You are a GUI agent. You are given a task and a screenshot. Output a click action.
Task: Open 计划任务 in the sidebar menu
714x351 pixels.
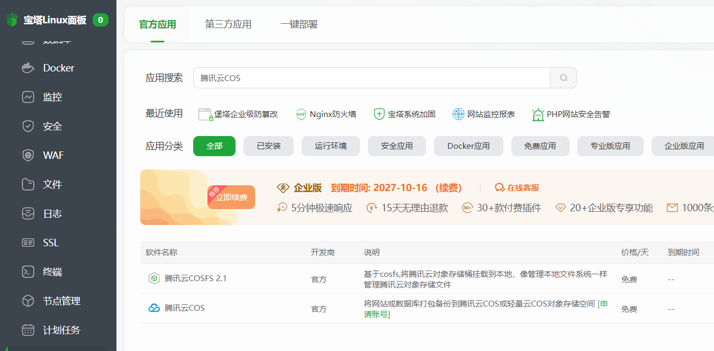(x=58, y=330)
